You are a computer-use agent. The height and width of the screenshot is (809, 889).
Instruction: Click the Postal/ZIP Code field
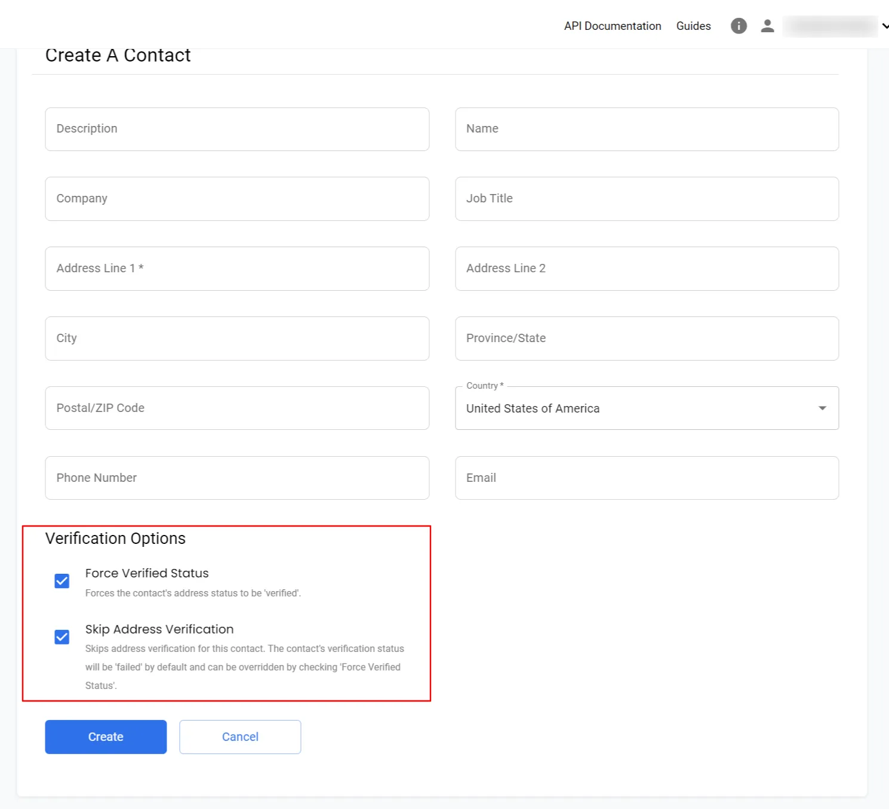point(237,408)
